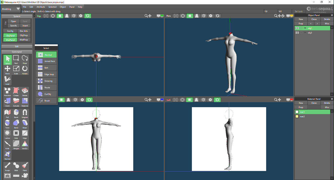Pick the Scale tool
The width and height of the screenshot is (334, 180).
(16, 70)
